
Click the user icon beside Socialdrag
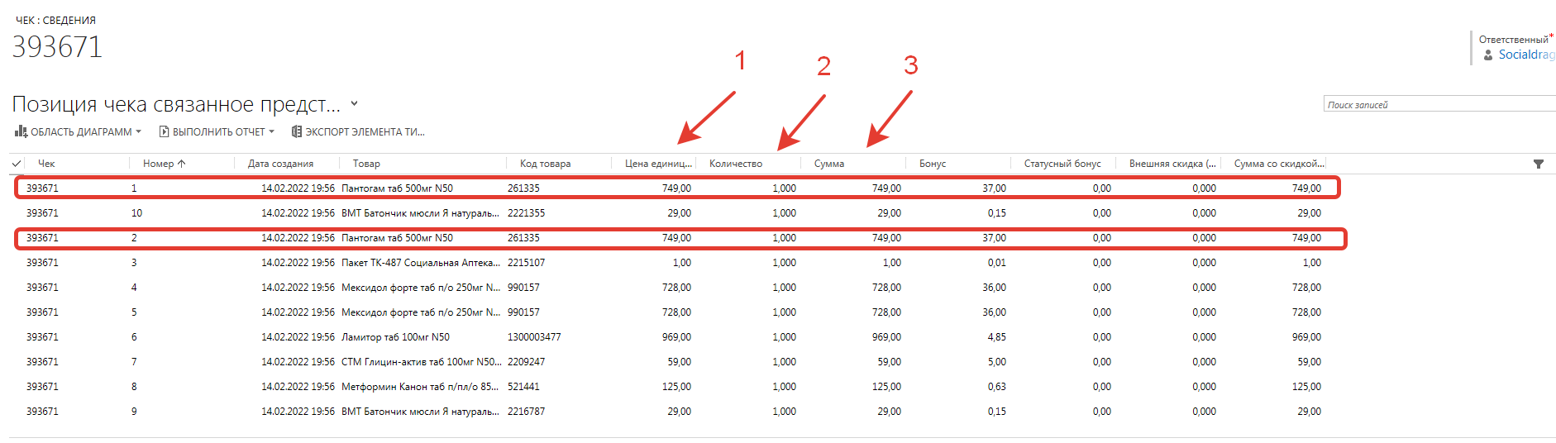coord(1488,55)
